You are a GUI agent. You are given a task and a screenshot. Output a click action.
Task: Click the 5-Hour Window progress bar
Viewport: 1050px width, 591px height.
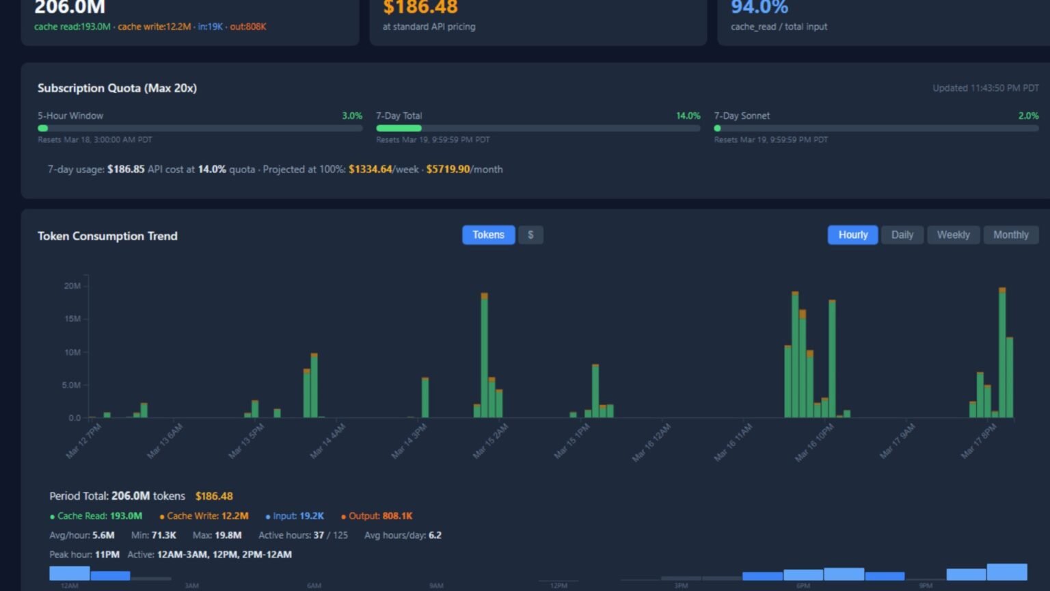[200, 128]
